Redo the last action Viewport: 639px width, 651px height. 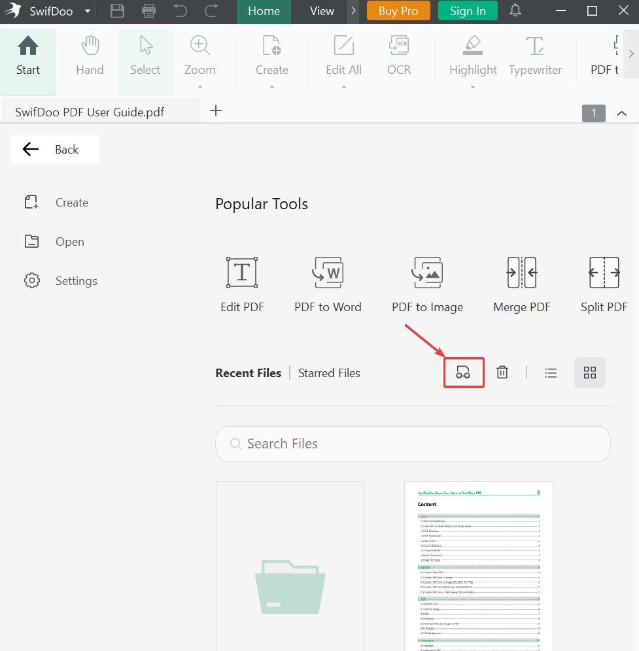click(x=211, y=11)
